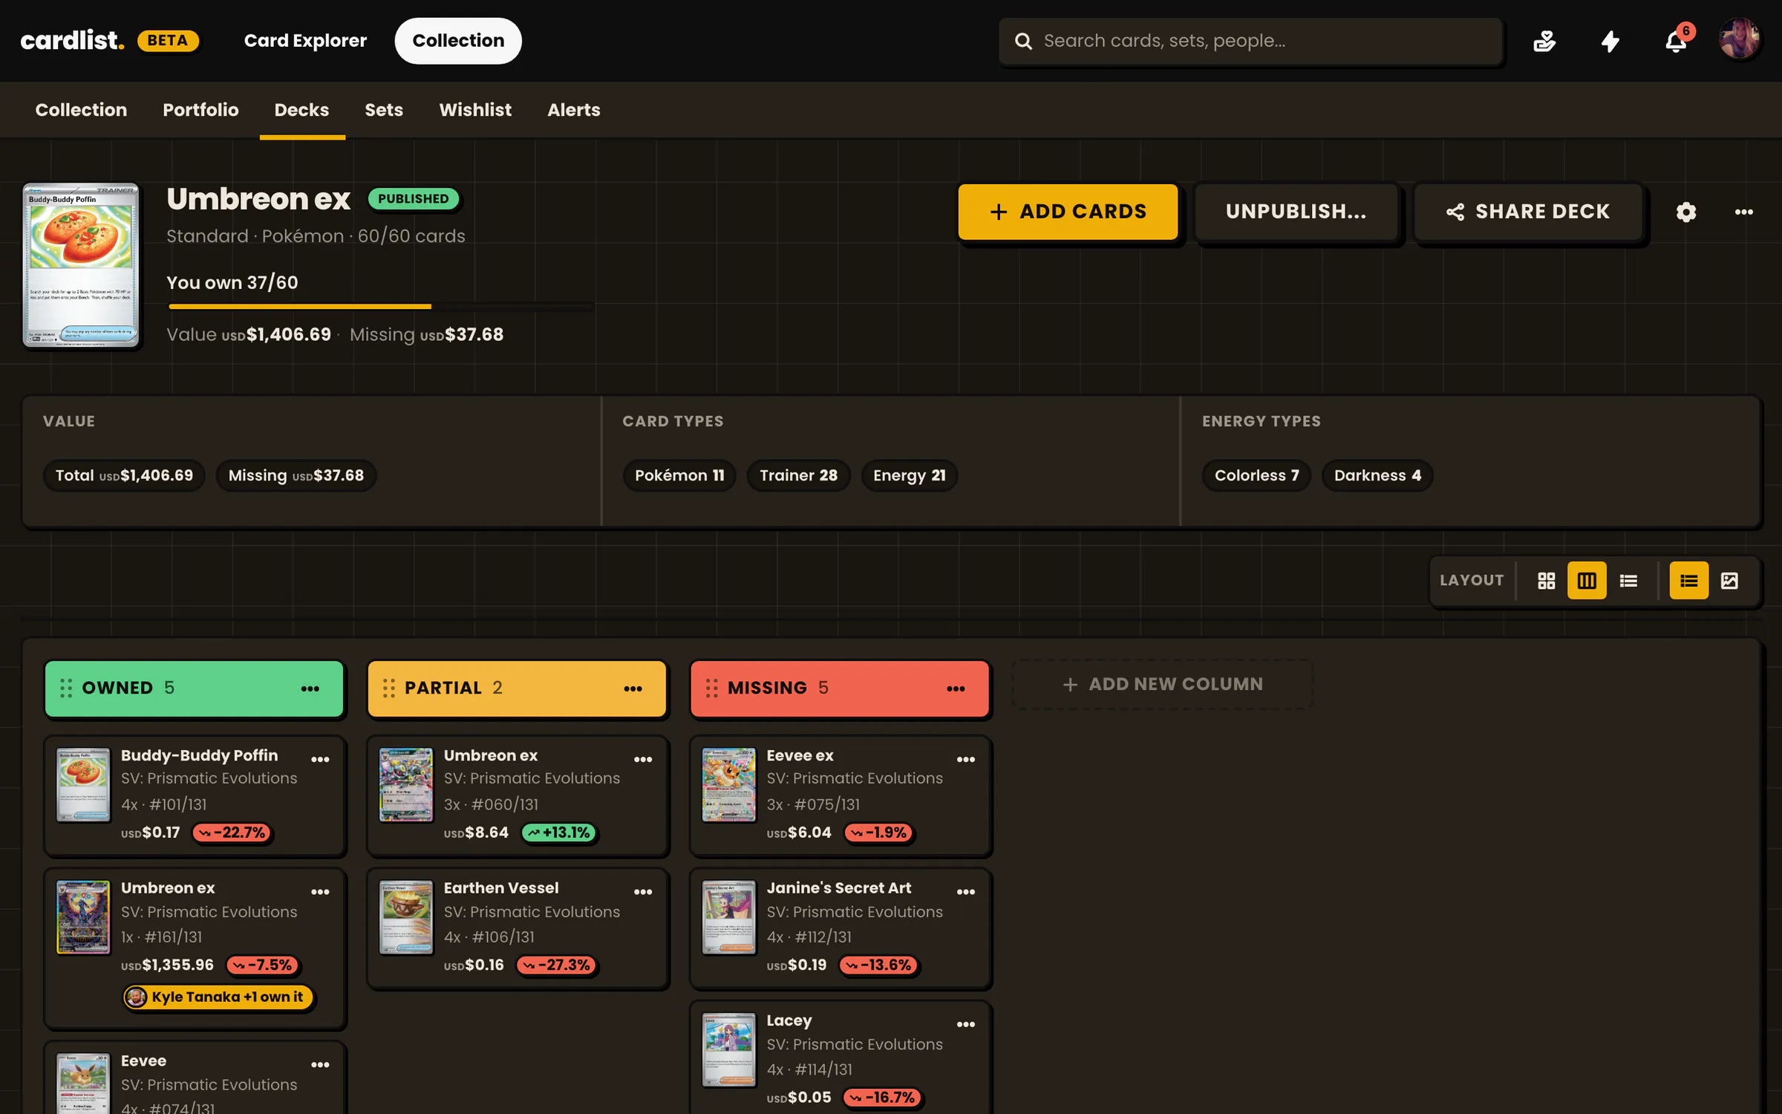The height and width of the screenshot is (1114, 1782).
Task: Open the Portfolio tab
Action: 200,110
